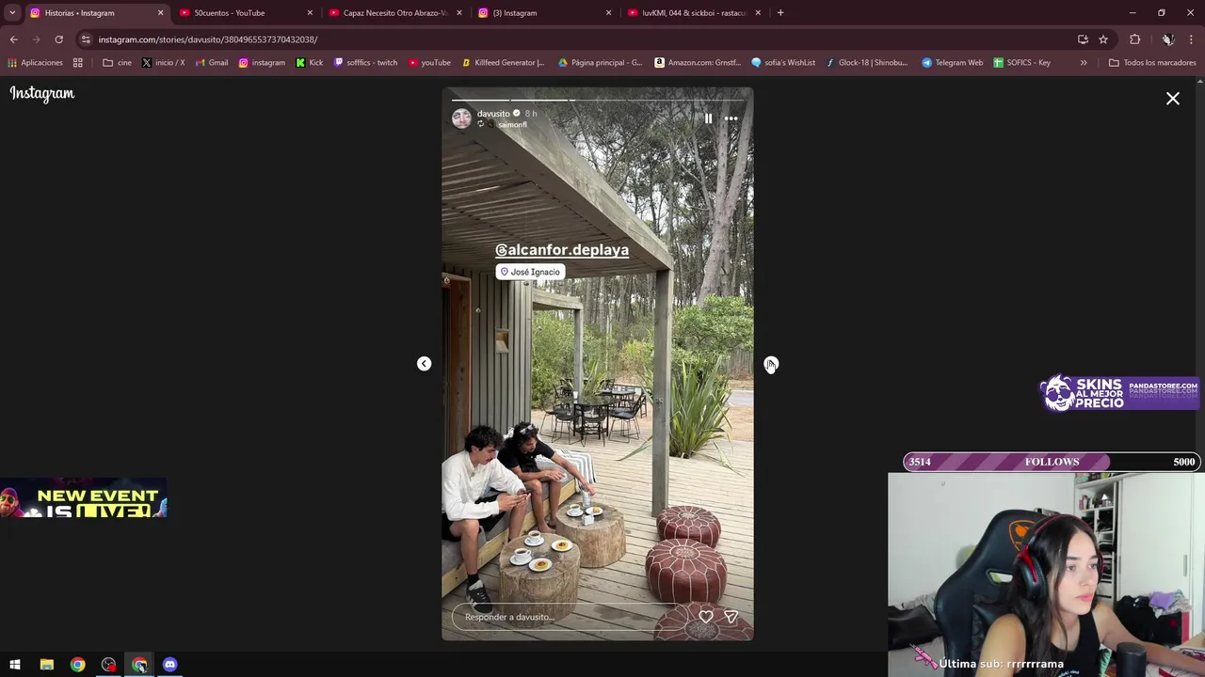Image resolution: width=1205 pixels, height=677 pixels.
Task: Open the José Ignacio location sticker
Action: (x=530, y=272)
